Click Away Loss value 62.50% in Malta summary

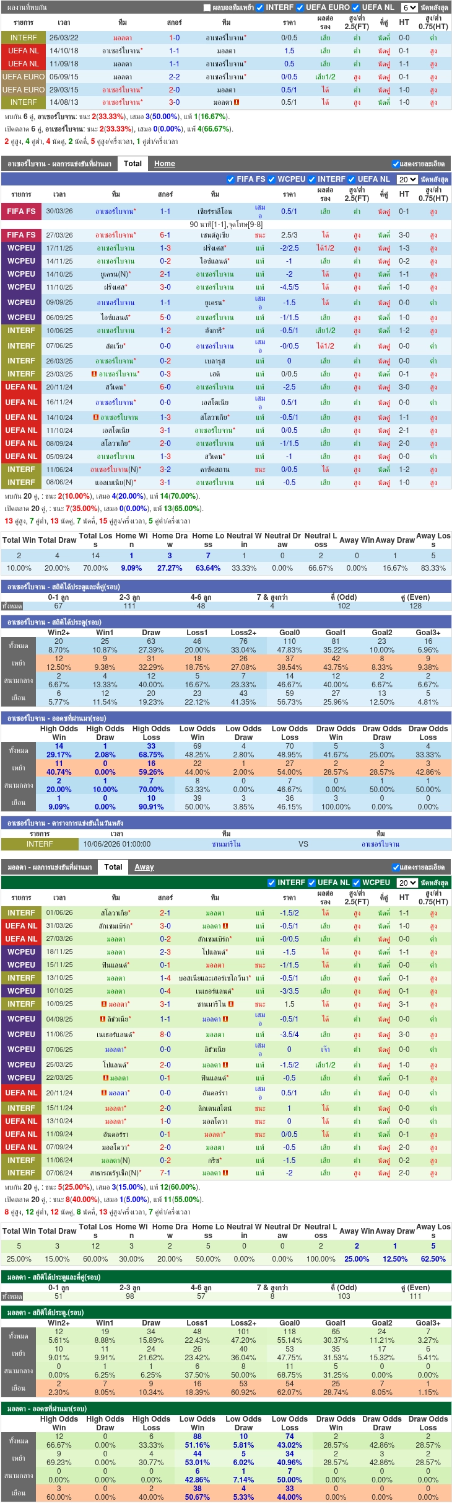click(433, 1259)
